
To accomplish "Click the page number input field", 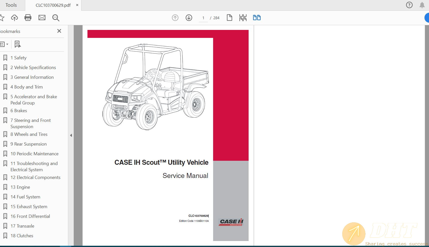I will (203, 18).
